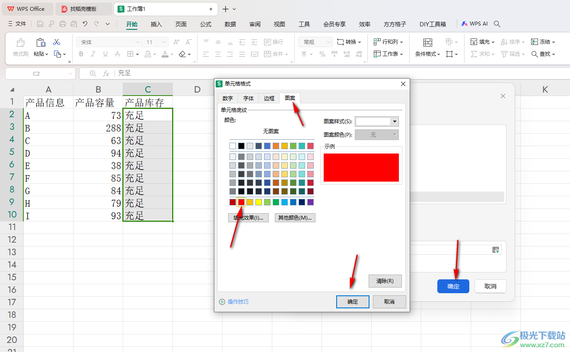Toggle Underline formatting in the ribbon

pos(105,54)
